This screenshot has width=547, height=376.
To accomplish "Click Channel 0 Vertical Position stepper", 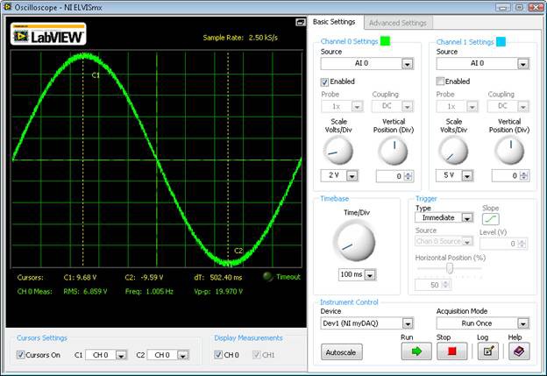I will tap(408, 176).
